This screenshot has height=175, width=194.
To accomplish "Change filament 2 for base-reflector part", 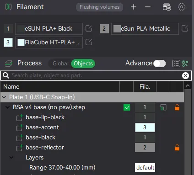I will 145,148.
